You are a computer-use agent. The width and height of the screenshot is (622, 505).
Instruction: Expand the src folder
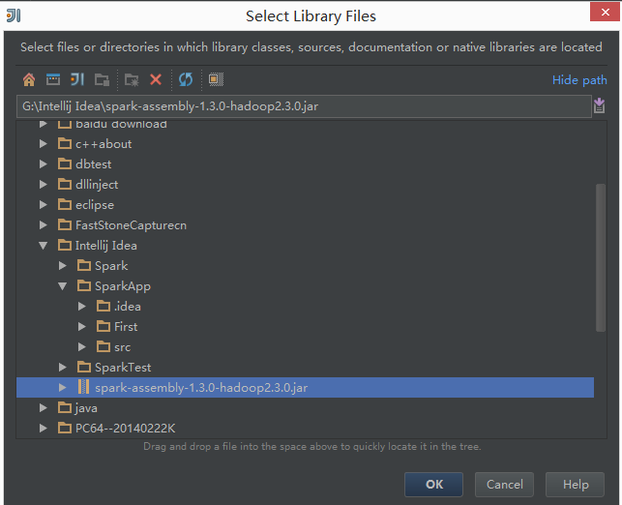tap(81, 347)
